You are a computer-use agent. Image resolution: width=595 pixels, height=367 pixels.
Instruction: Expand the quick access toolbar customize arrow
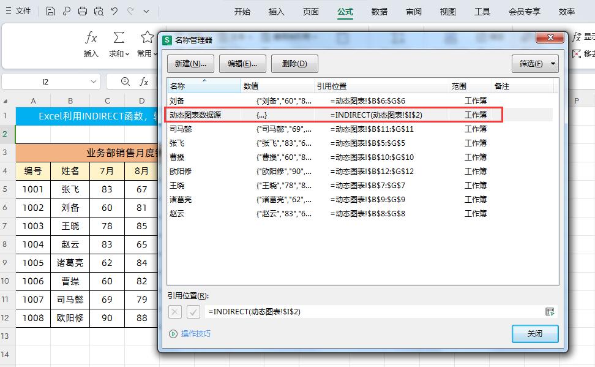coord(146,11)
